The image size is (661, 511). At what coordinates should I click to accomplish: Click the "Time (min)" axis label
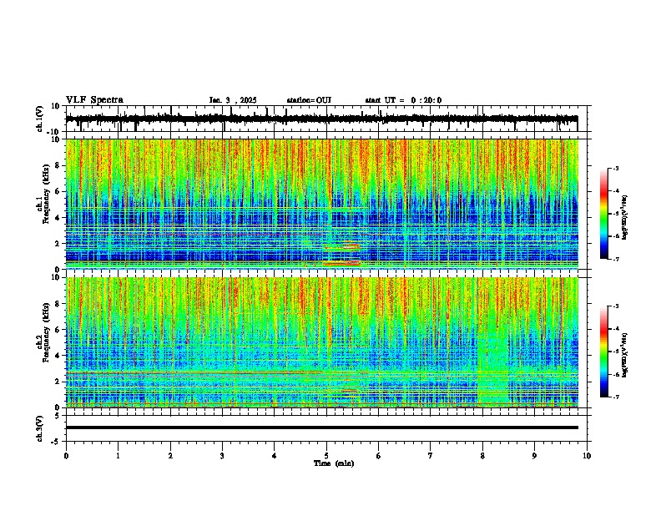tap(334, 463)
